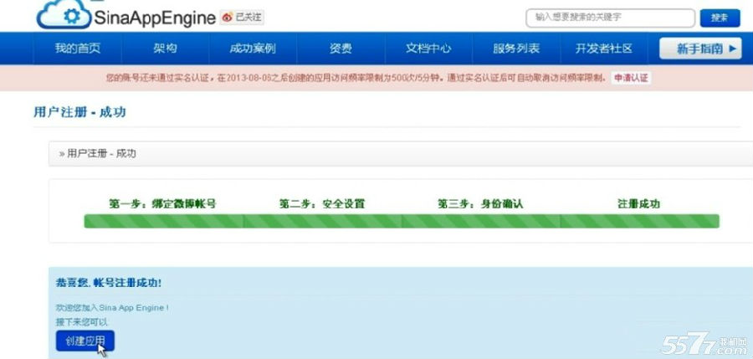Click the green registration progress bar

tap(402, 221)
